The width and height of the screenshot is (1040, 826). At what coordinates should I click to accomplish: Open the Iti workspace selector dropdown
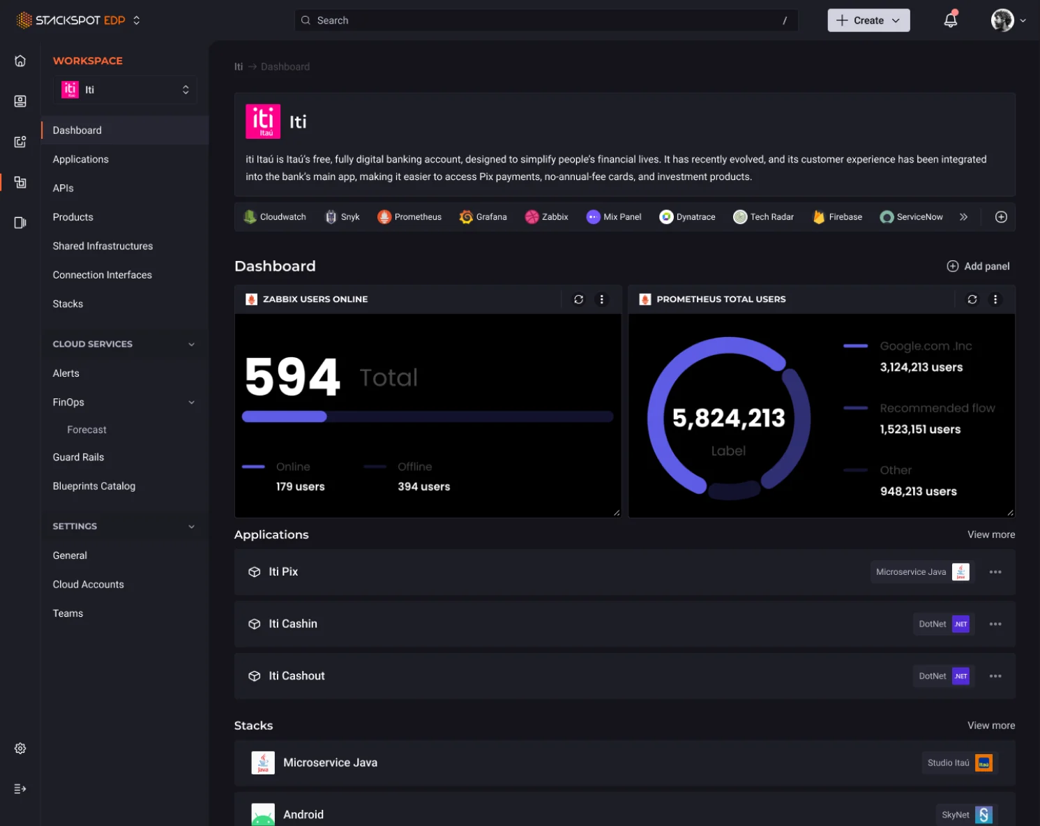[126, 90]
